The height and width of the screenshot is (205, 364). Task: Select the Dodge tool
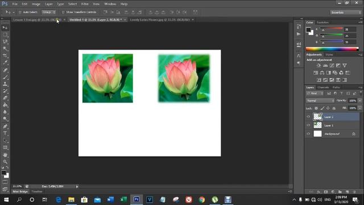(5, 119)
